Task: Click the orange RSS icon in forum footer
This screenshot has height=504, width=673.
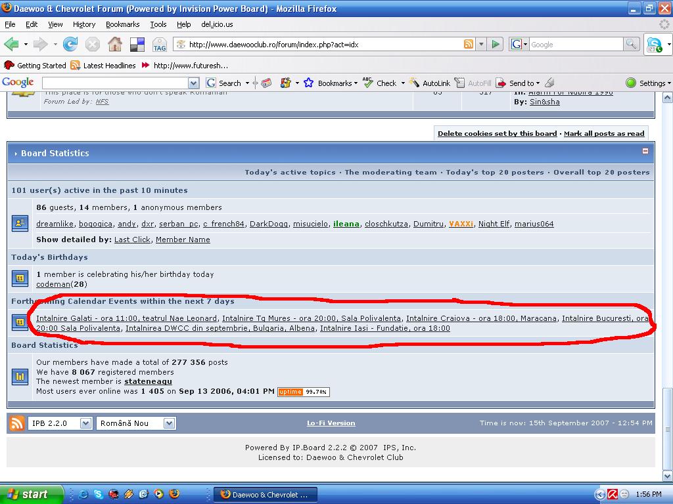Action: click(17, 423)
